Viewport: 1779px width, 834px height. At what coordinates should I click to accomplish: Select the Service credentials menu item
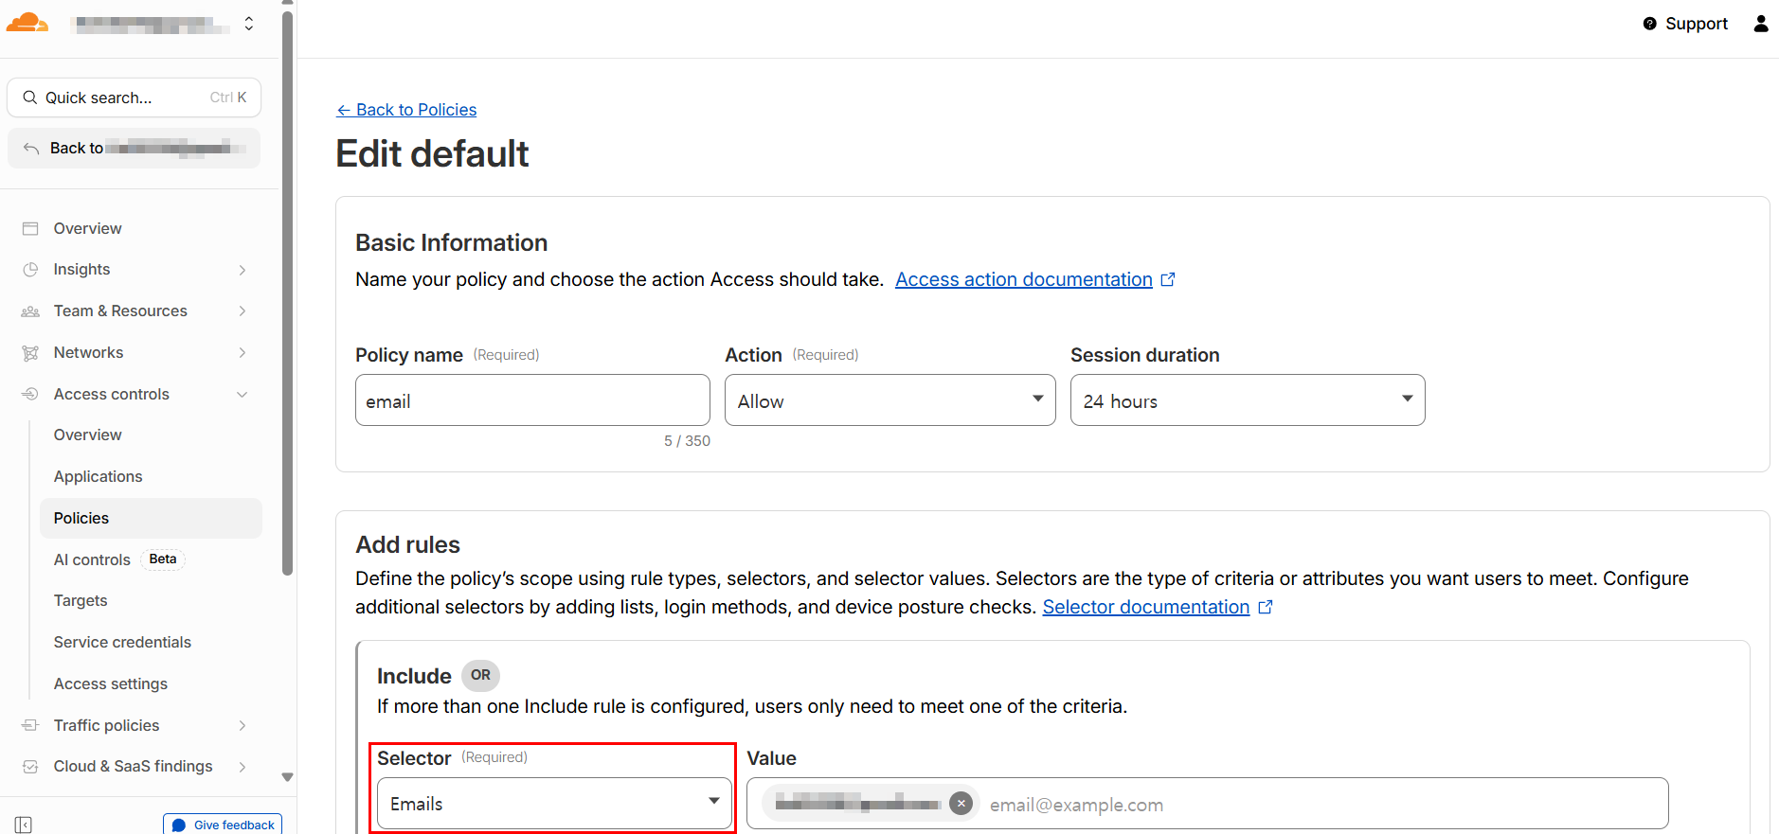coord(122,642)
